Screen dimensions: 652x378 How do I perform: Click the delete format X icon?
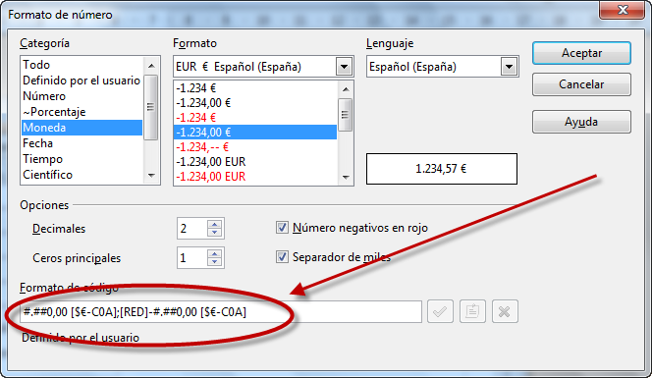(505, 311)
